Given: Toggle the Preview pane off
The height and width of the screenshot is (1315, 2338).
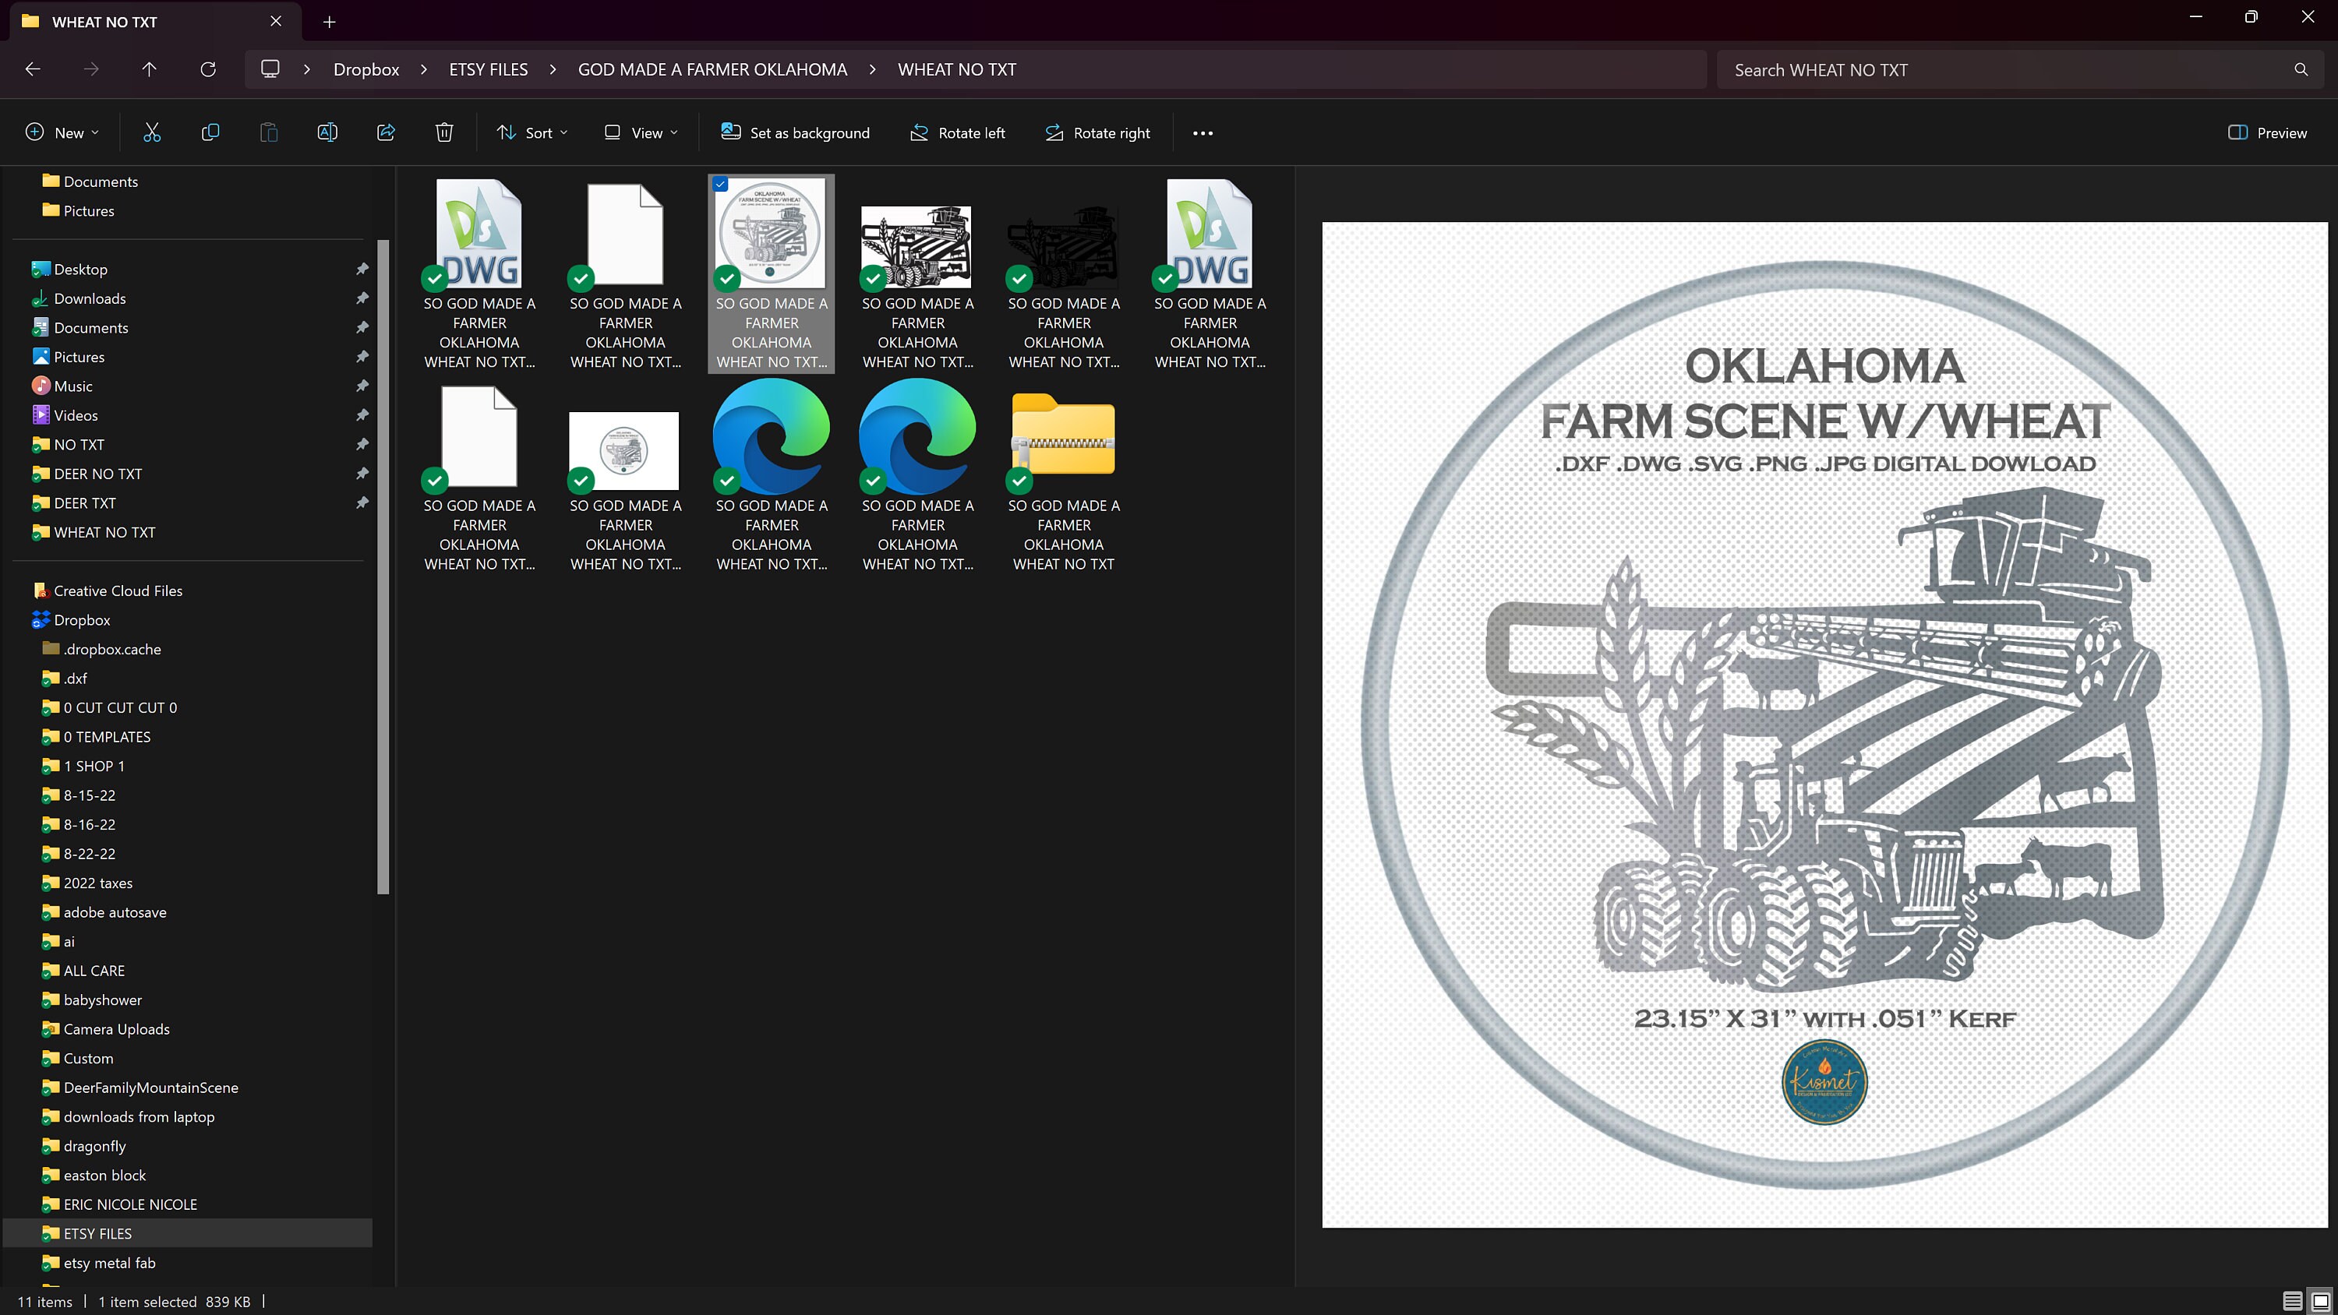Looking at the screenshot, I should (x=2269, y=132).
